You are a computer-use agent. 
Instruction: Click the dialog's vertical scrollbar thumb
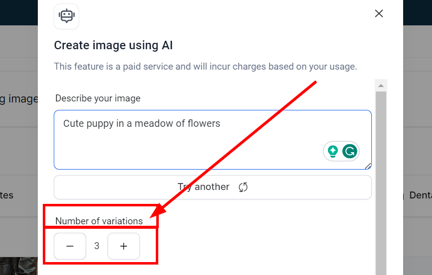point(381,179)
